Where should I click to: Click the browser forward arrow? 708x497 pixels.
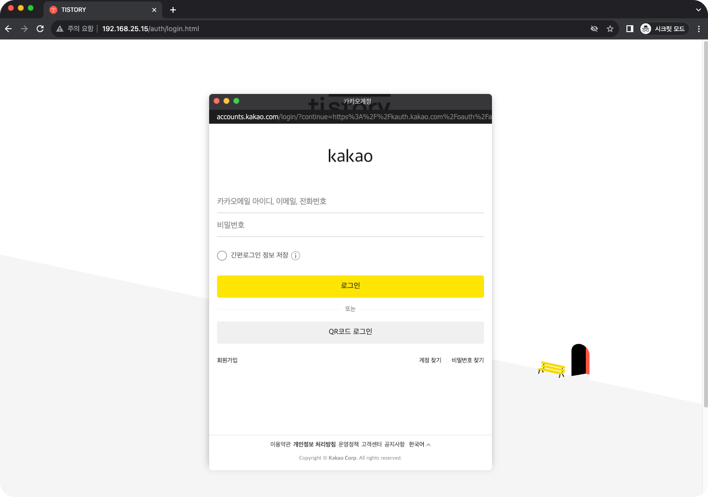pos(24,29)
